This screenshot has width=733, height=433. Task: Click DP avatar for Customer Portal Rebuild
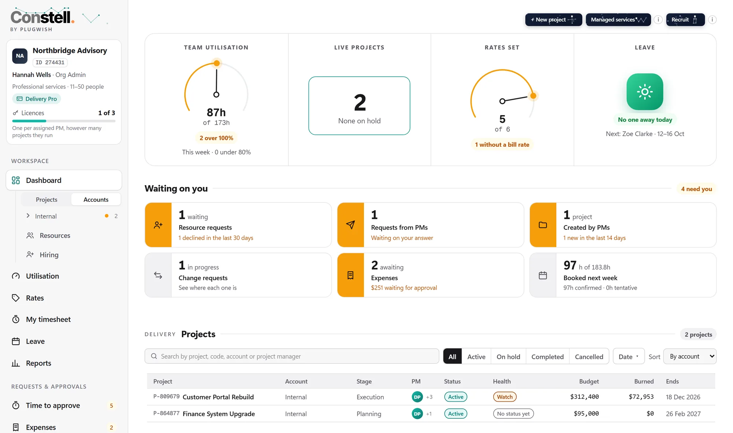coord(417,397)
